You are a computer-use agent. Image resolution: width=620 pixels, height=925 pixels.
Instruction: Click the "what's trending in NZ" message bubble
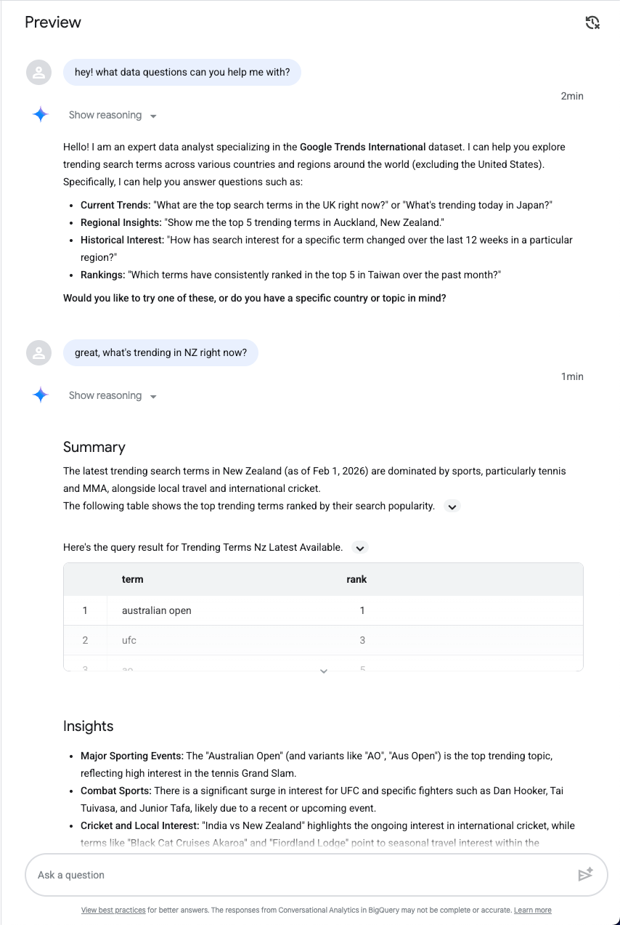point(160,353)
